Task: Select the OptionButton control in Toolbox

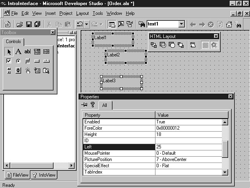Action: point(18,61)
